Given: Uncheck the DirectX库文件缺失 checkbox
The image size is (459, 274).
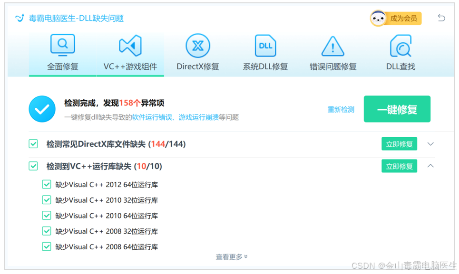Looking at the screenshot, I should pos(33,144).
